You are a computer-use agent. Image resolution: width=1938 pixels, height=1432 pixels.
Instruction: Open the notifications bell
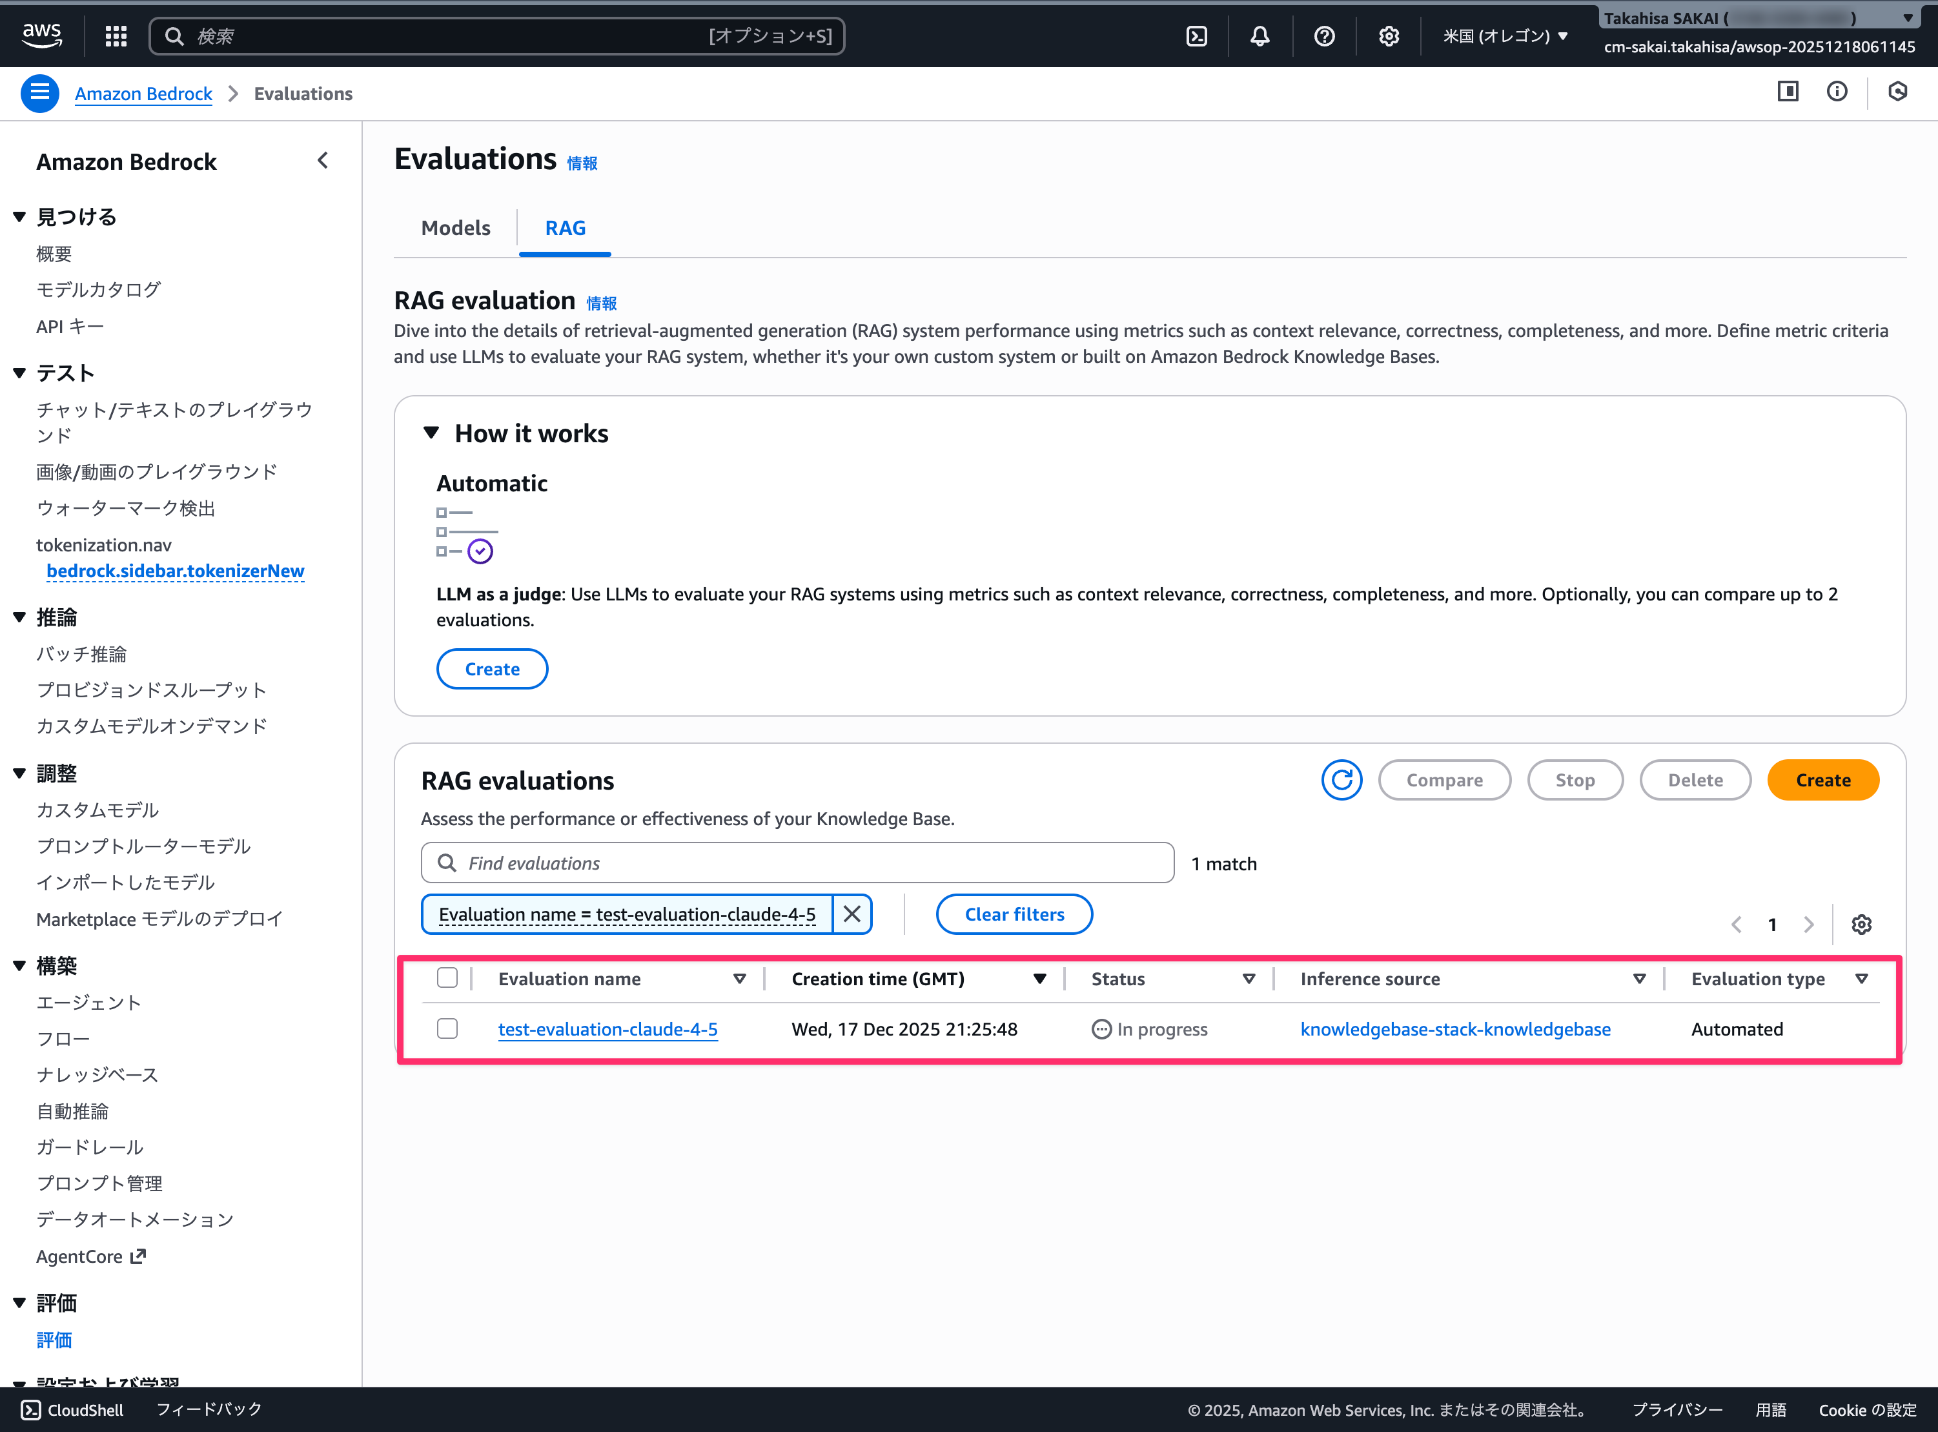point(1260,36)
